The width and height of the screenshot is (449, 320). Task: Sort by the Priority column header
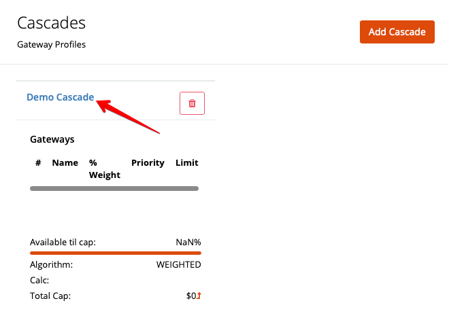tap(148, 163)
